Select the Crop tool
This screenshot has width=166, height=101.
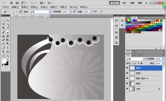click(4, 28)
